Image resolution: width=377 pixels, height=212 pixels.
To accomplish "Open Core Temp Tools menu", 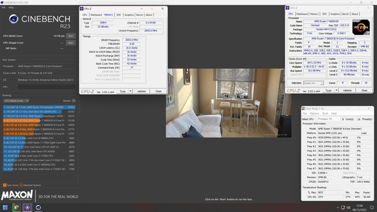I will point(325,114).
